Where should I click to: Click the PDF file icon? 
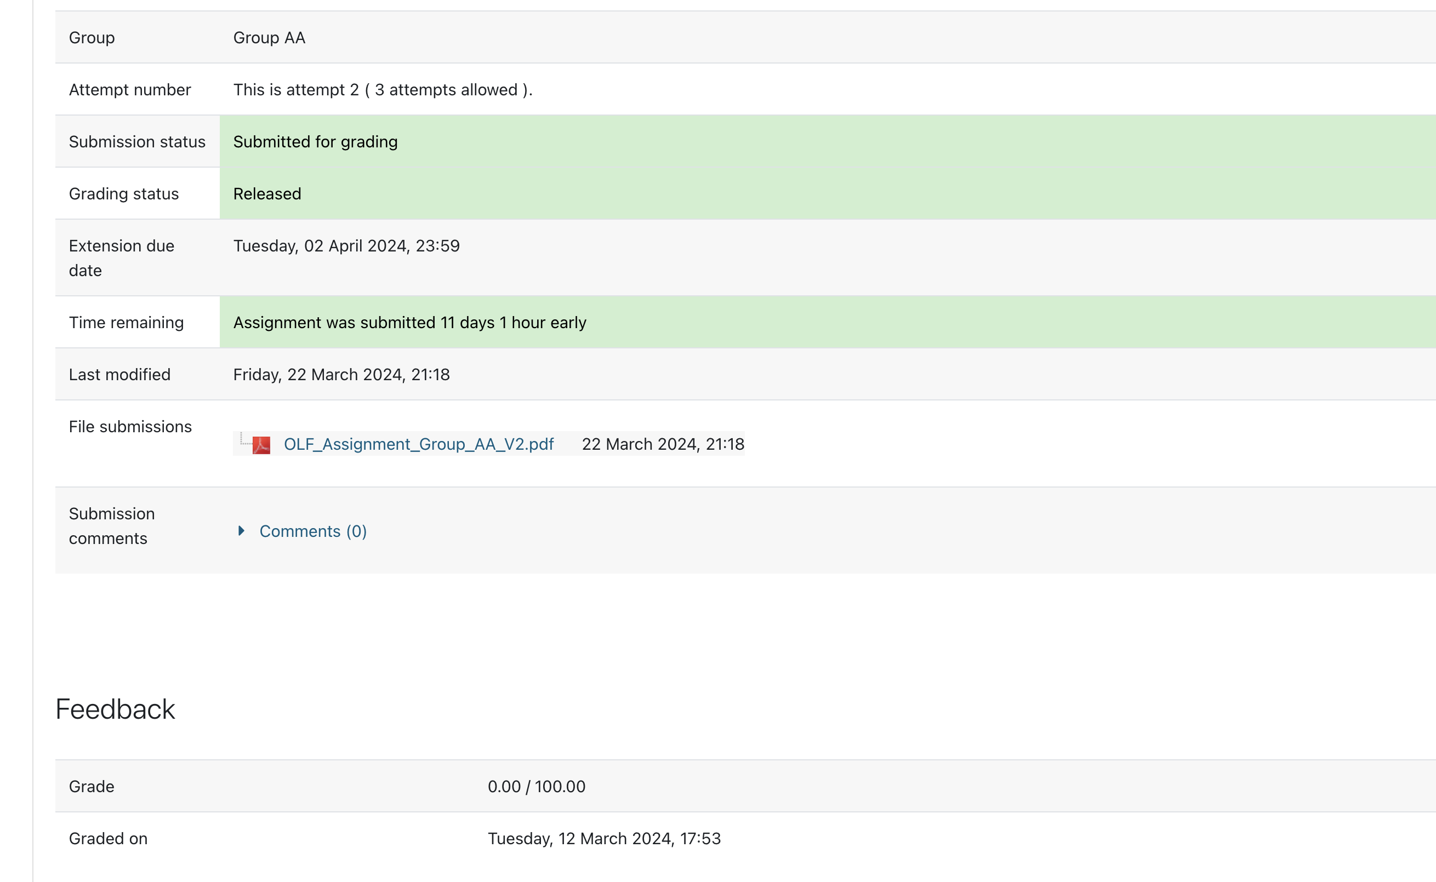point(261,445)
